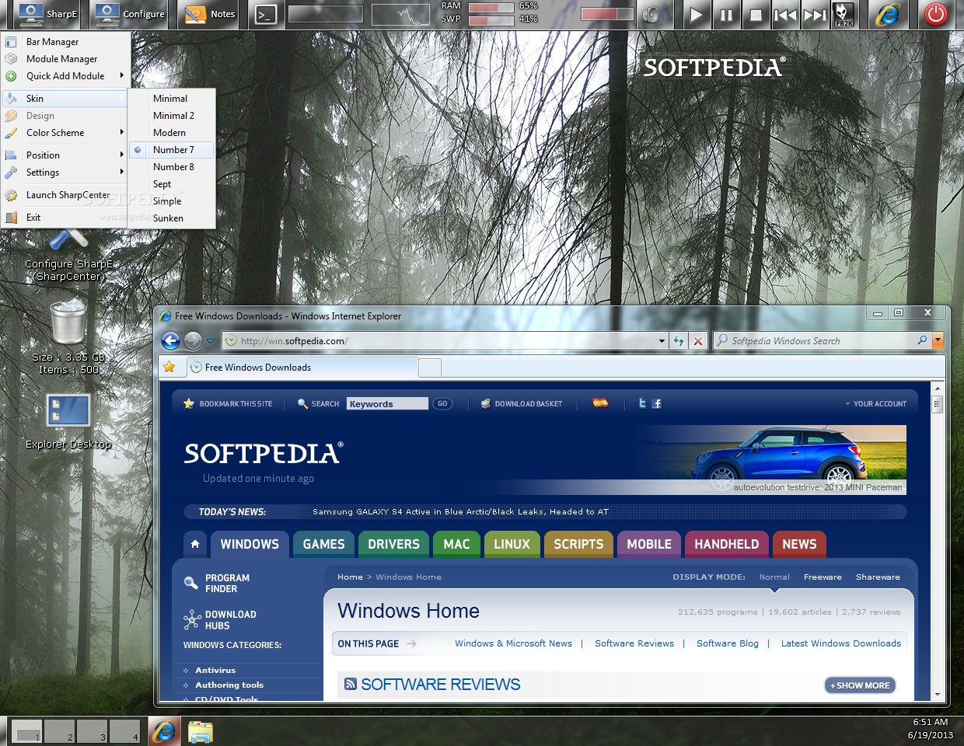Click the SharpE bar button
Viewport: 964px width, 746px height.
pos(47,14)
